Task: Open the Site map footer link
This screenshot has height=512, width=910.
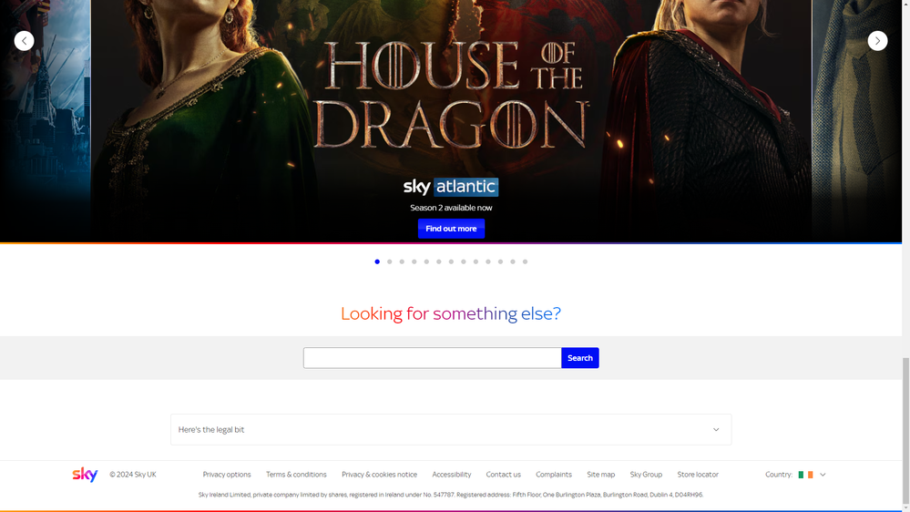Action: pos(600,475)
